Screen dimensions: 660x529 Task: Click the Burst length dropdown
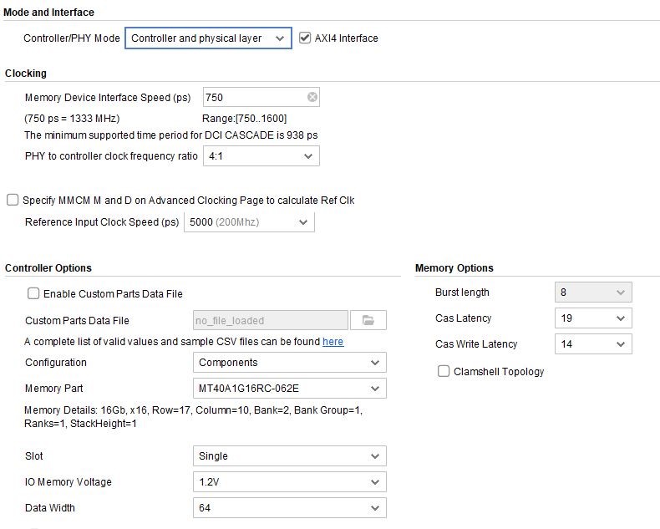click(x=592, y=292)
